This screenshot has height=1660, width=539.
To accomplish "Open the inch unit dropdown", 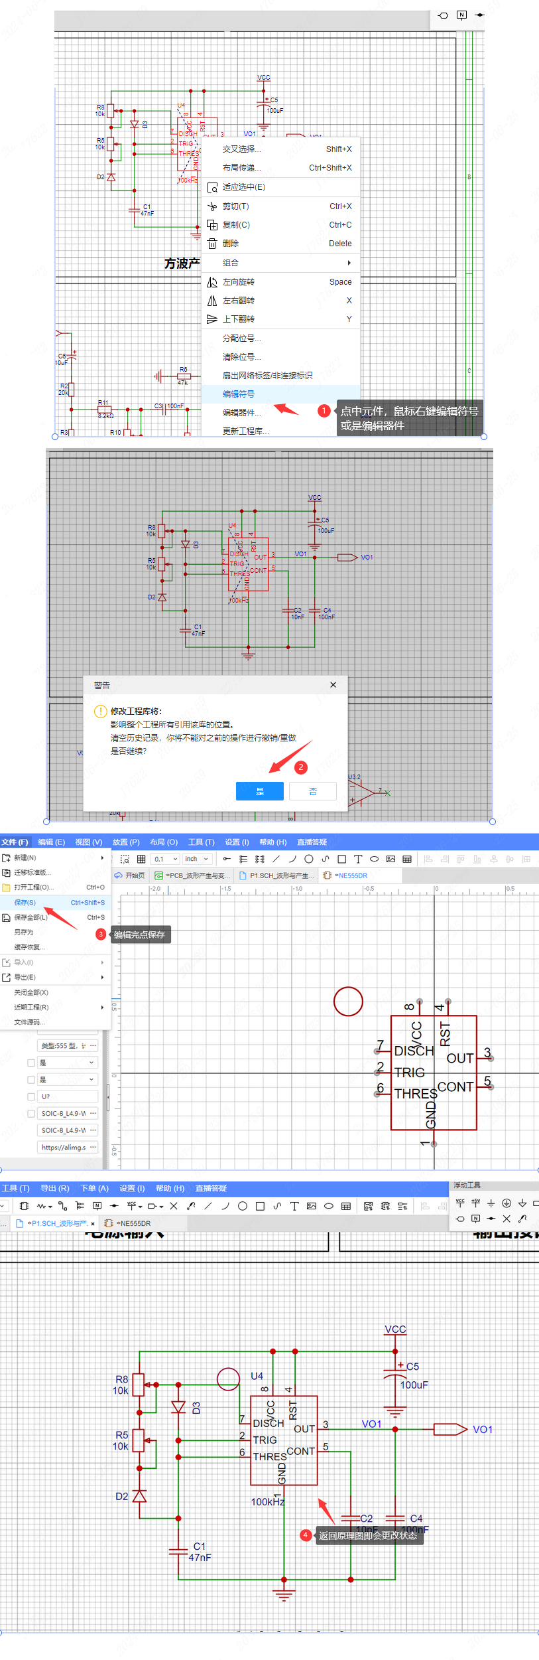I will [x=198, y=859].
